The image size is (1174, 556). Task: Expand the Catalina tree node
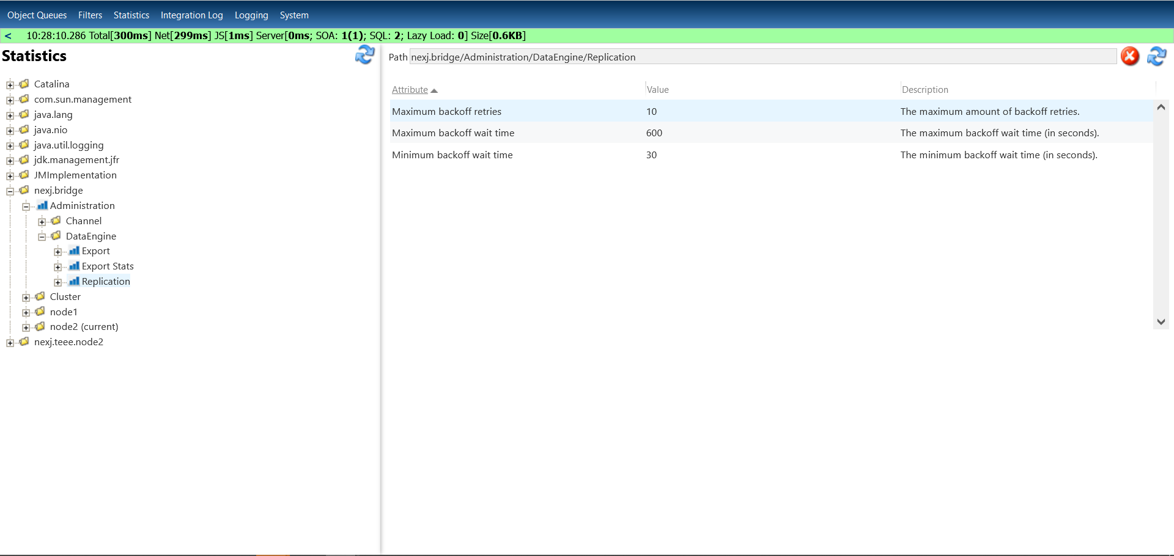tap(10, 84)
